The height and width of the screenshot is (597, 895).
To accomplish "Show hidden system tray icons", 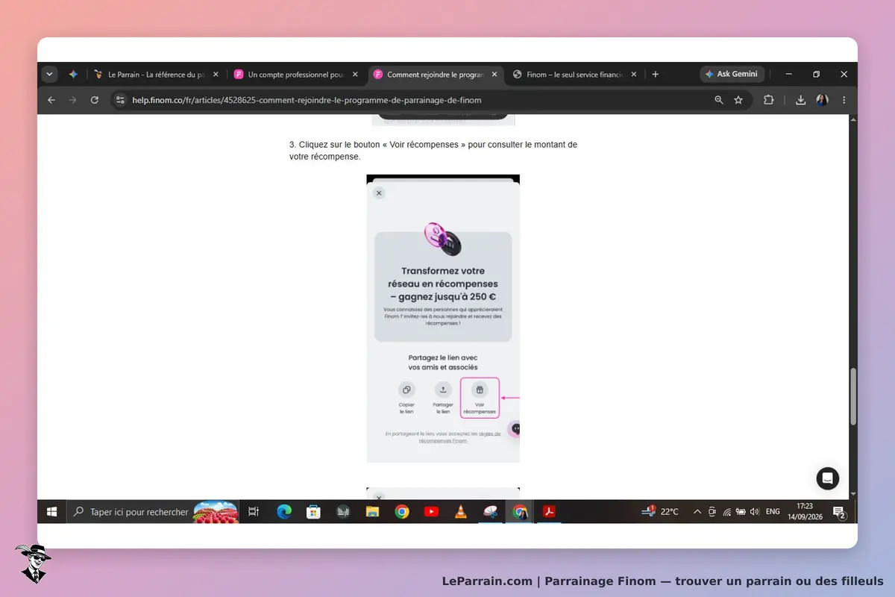I will pos(697,512).
